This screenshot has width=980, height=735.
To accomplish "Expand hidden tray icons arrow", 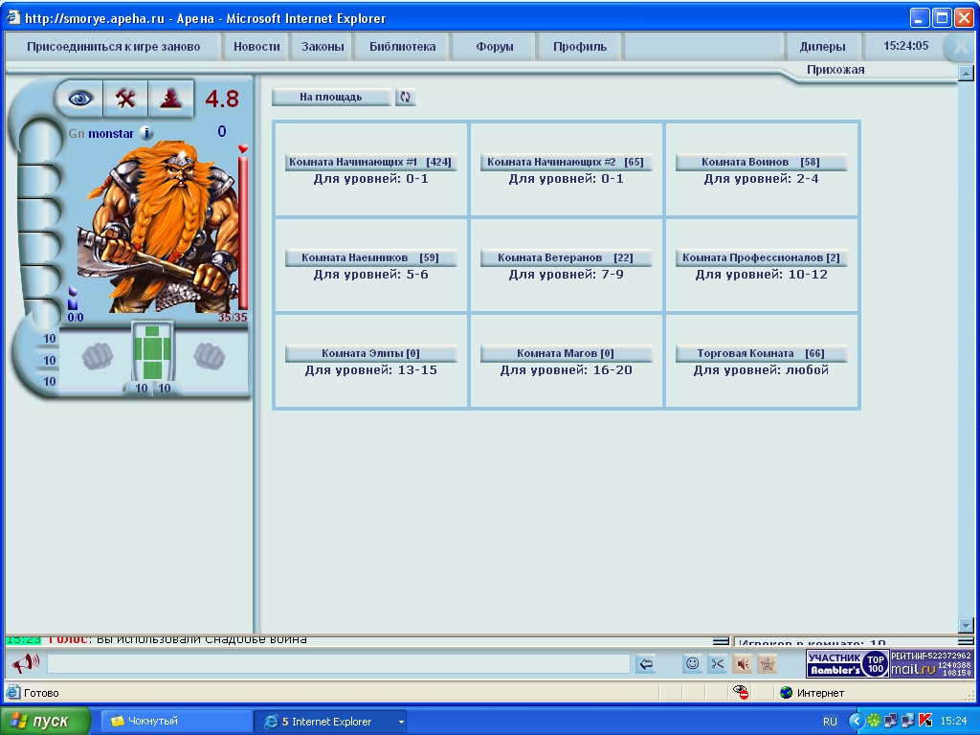I will 857,722.
